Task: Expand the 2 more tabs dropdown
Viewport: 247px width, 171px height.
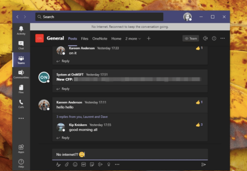Action: pyautogui.click(x=133, y=39)
